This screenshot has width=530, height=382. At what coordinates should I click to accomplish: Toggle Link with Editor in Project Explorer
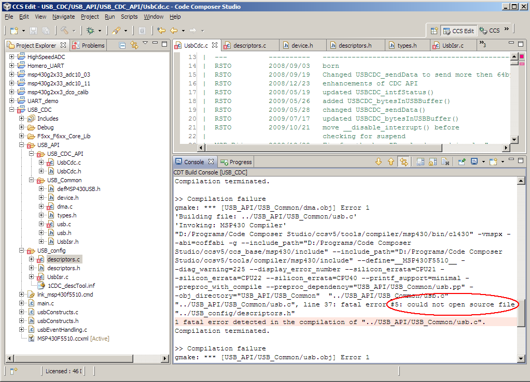tap(134, 45)
